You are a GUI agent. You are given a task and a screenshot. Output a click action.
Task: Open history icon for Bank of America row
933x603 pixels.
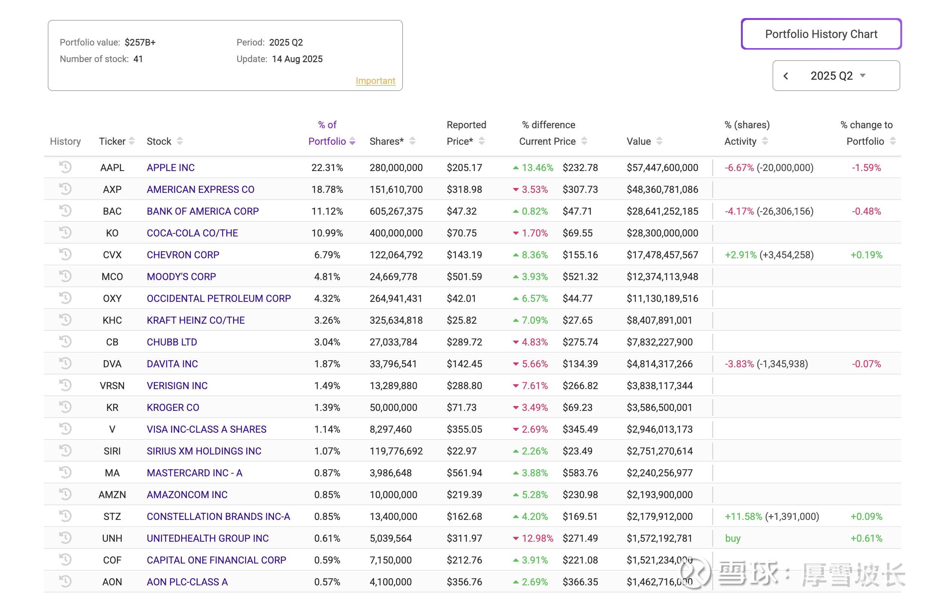click(x=65, y=211)
